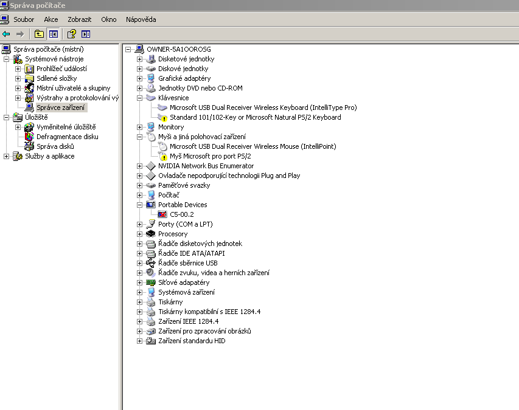Click the Portable Devices icon
519x410 pixels.
[x=151, y=205]
